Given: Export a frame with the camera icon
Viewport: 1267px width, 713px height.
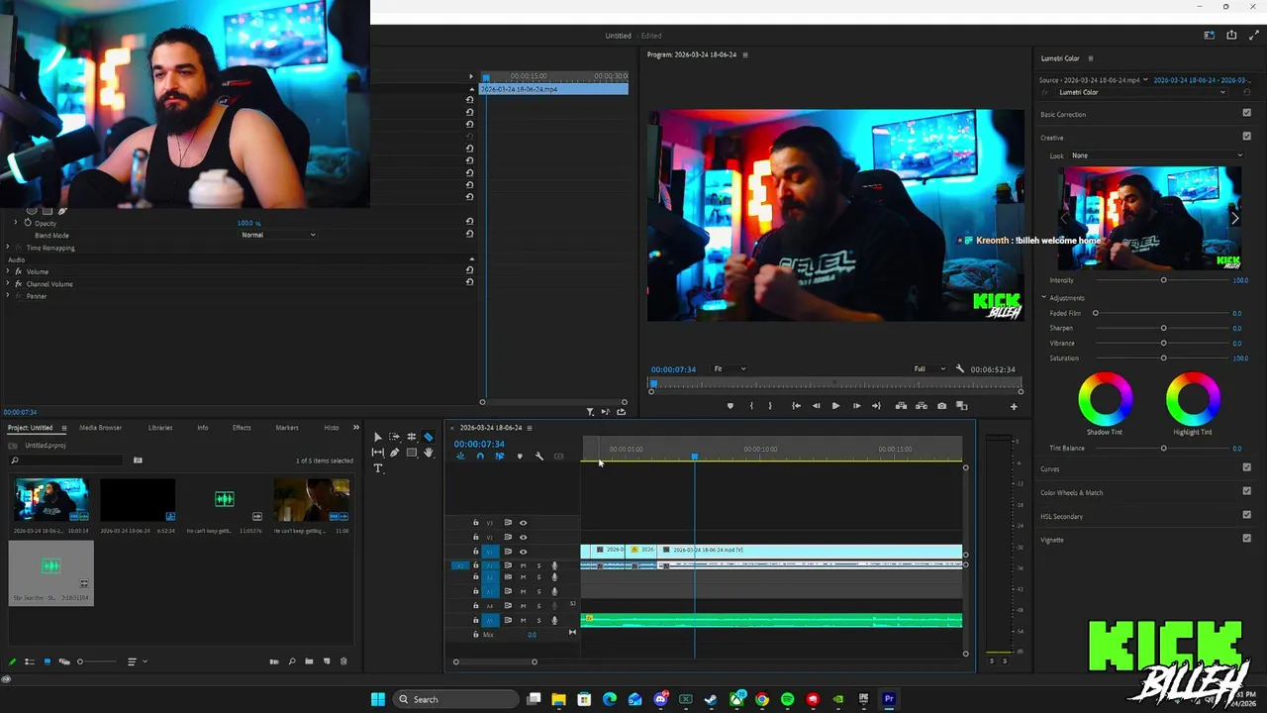Looking at the screenshot, I should coord(941,406).
